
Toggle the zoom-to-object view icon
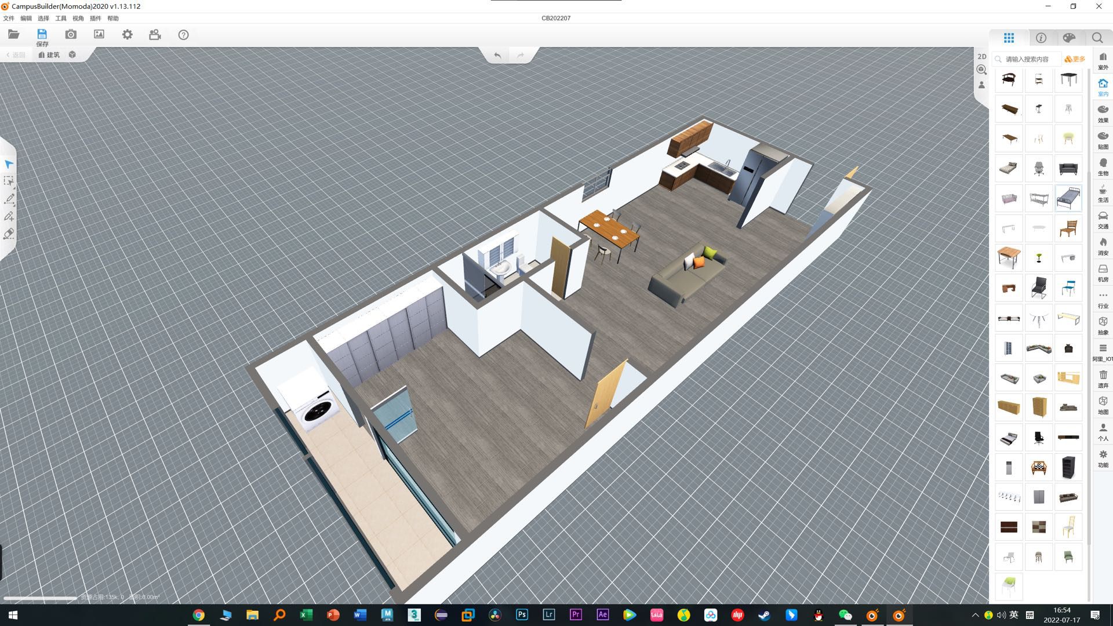pyautogui.click(x=981, y=70)
